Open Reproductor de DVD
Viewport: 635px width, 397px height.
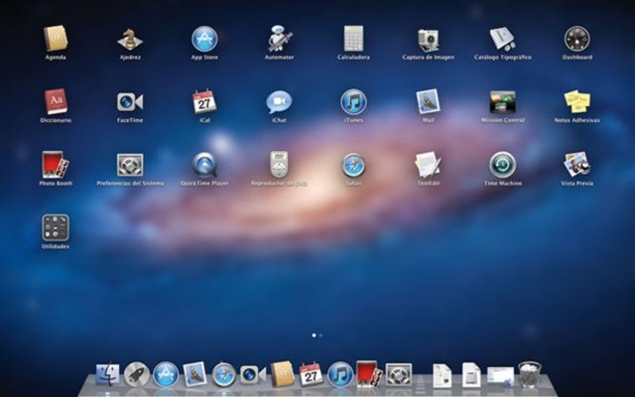click(279, 165)
